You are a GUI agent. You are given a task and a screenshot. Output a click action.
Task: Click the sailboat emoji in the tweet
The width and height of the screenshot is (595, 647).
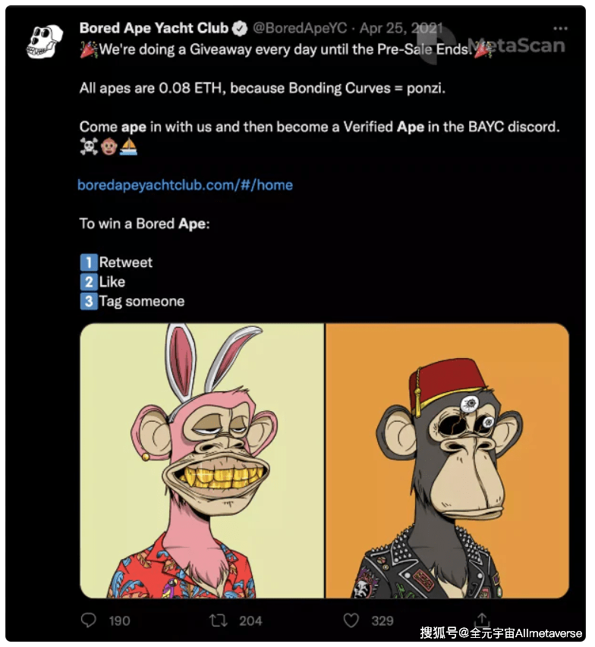(x=129, y=146)
